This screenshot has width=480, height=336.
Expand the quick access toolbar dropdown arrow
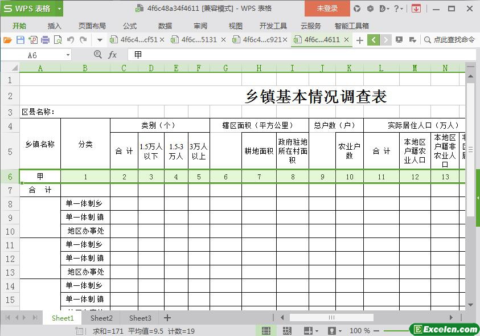coord(100,40)
